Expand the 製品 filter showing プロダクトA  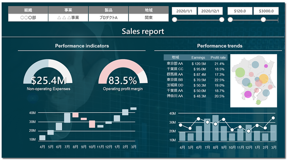coord(108,17)
